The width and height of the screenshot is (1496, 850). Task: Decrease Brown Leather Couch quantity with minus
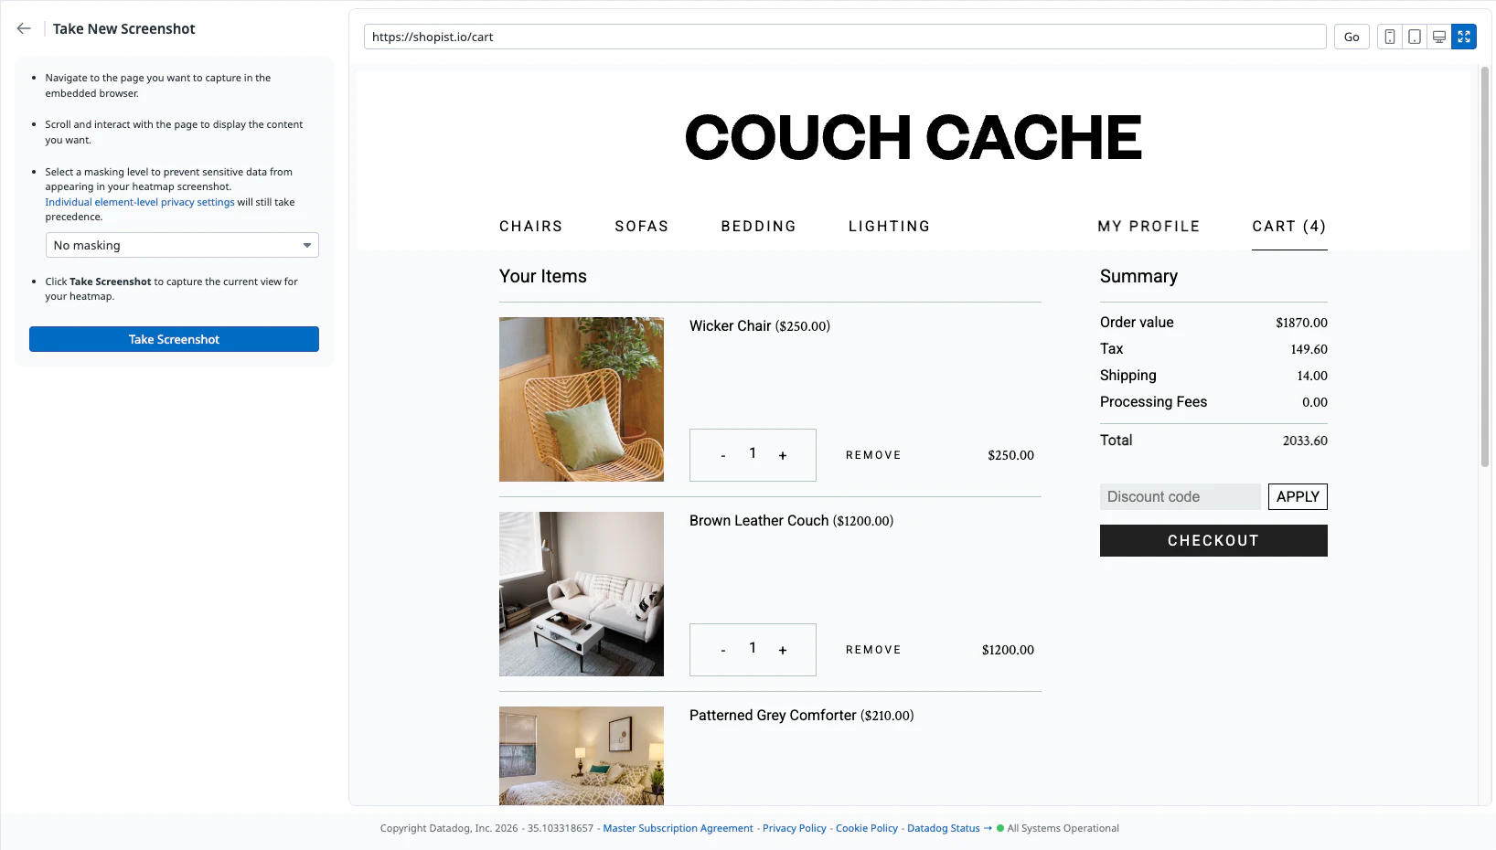coord(723,650)
